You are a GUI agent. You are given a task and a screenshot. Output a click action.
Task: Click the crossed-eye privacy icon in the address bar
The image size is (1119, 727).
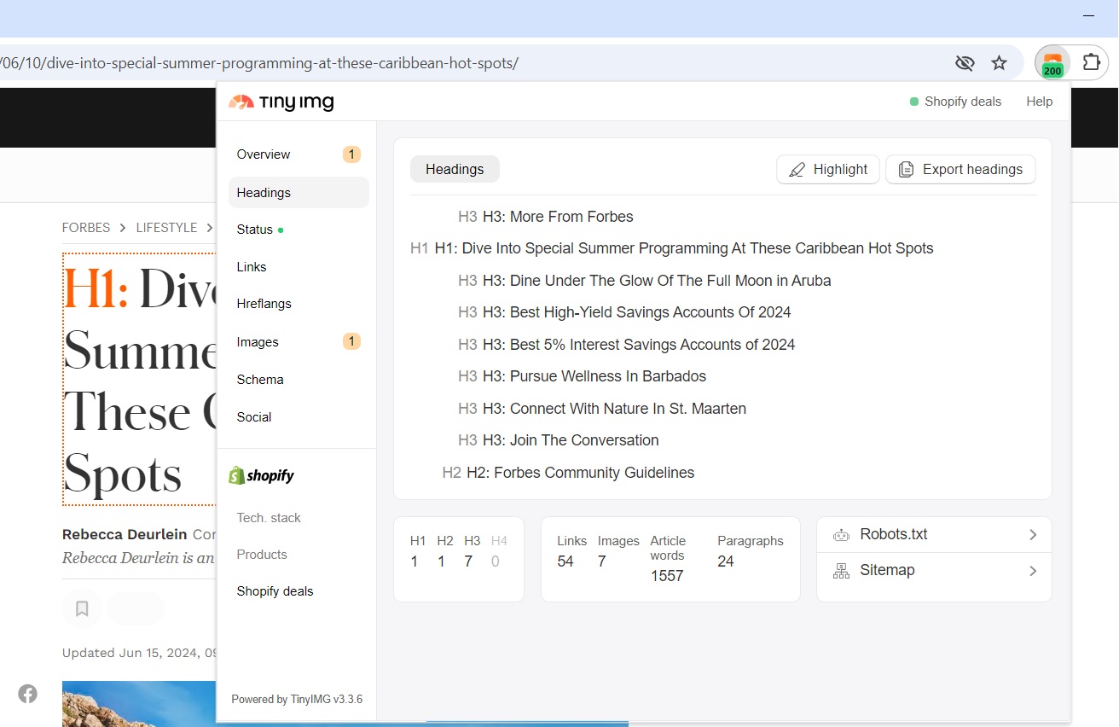click(x=965, y=62)
